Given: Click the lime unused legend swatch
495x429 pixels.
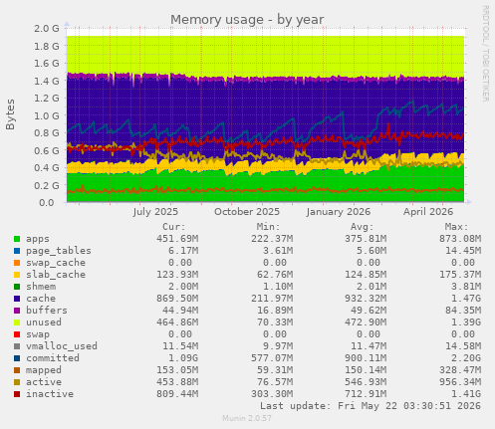Looking at the screenshot, I should (x=17, y=322).
